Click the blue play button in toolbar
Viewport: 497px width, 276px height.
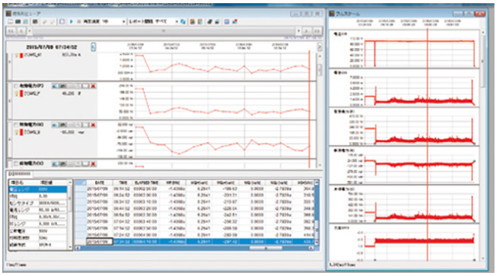coord(71,21)
